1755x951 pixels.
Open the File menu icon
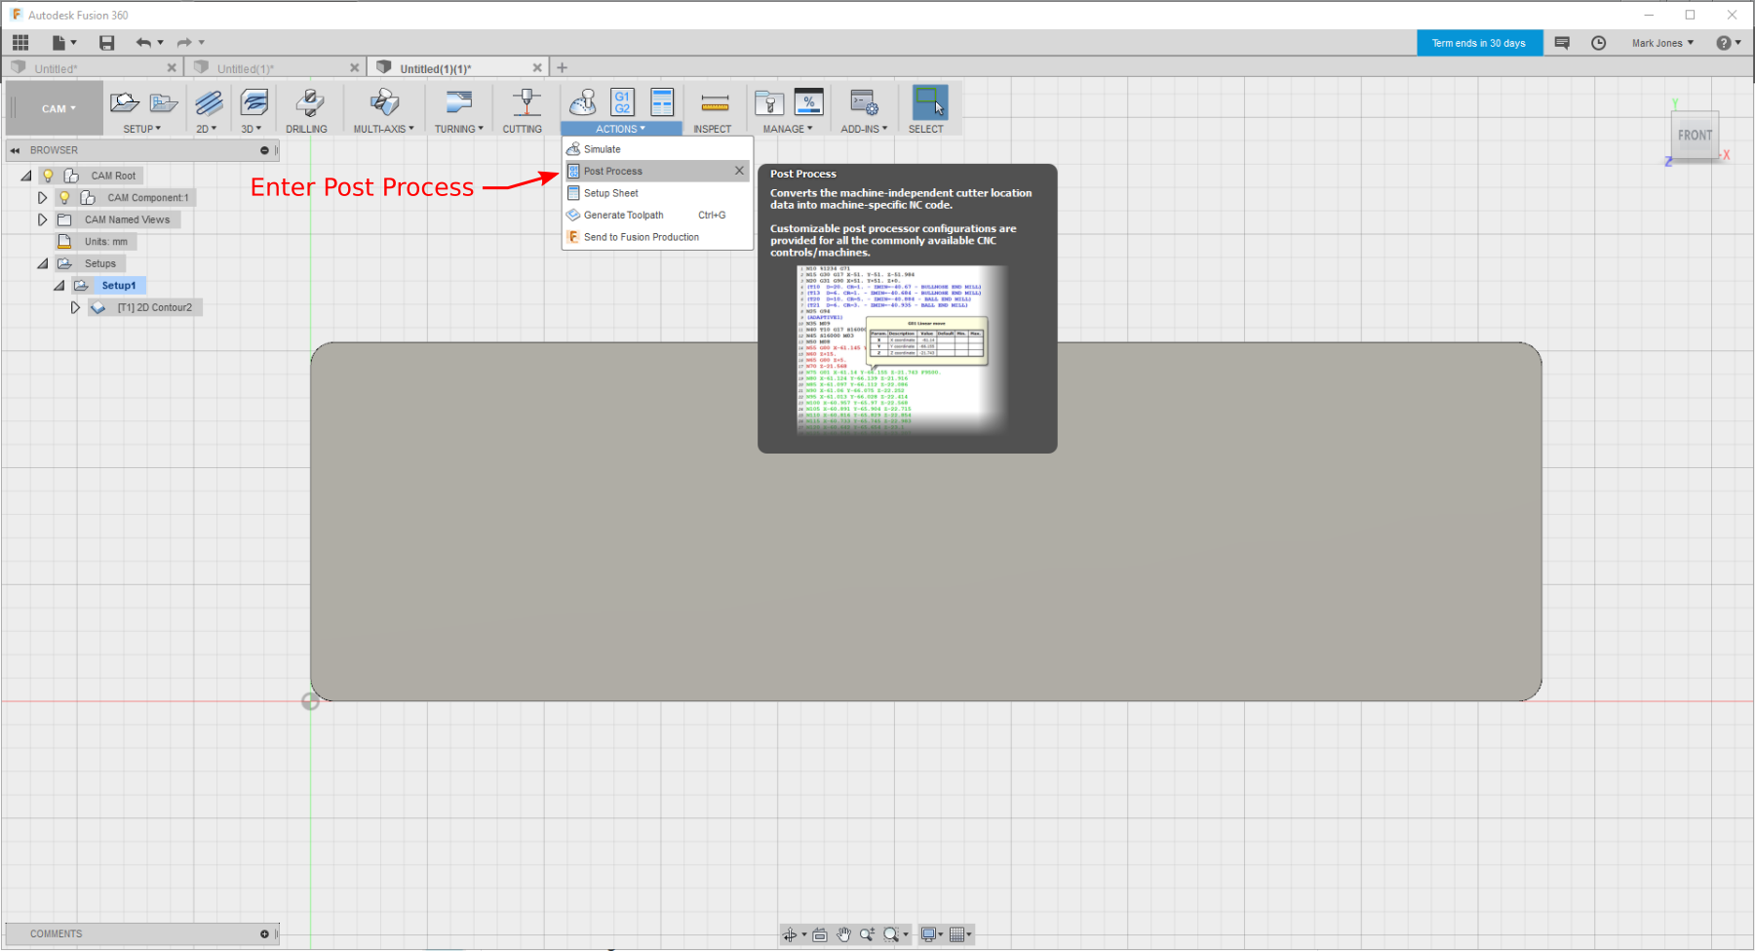click(63, 42)
